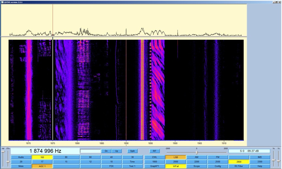The image size is (282, 169).
Task: Click the RIT offset slider handle
Action: point(197,153)
